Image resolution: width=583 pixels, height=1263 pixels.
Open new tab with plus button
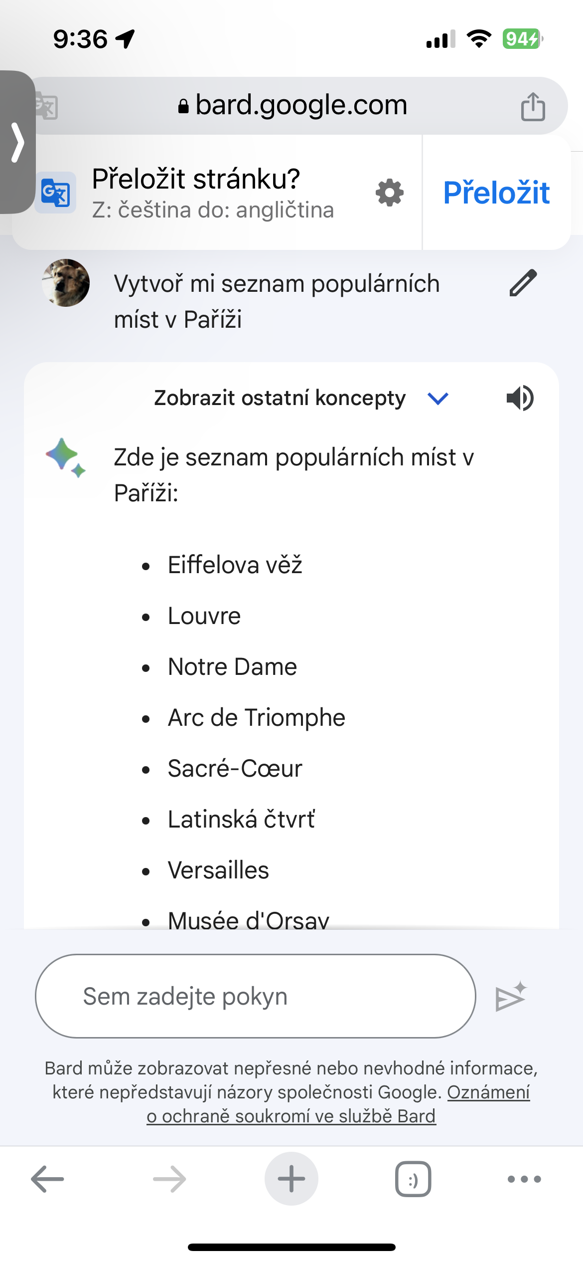tap(291, 1179)
